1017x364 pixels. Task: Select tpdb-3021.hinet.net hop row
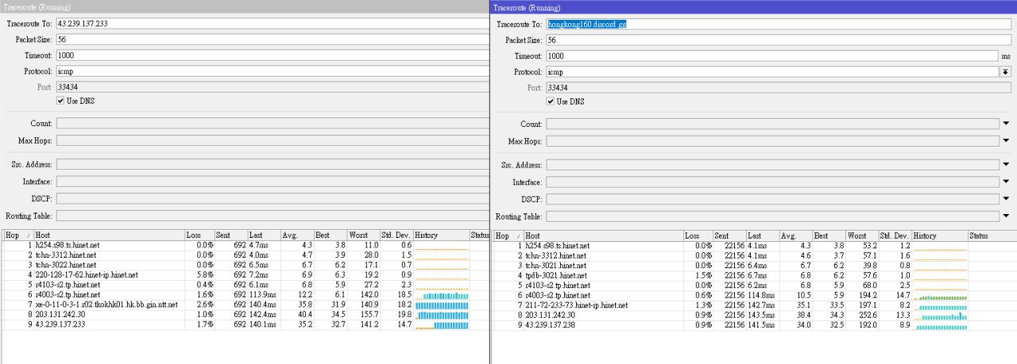pyautogui.click(x=753, y=275)
